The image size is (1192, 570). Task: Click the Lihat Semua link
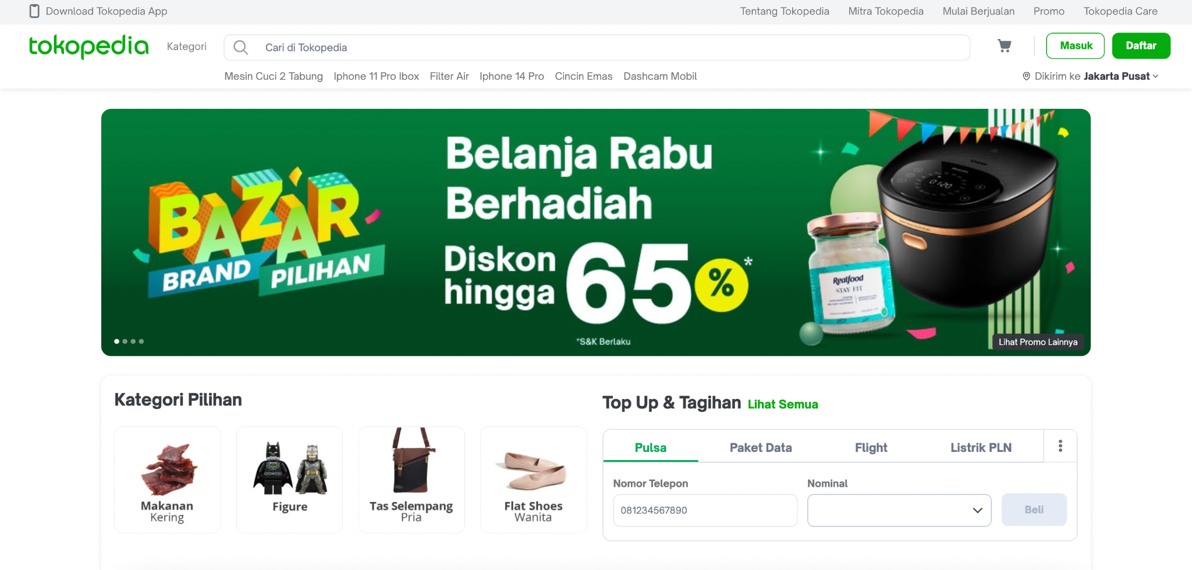pos(783,404)
